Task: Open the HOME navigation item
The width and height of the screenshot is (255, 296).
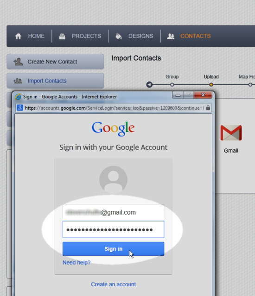Action: [36, 36]
